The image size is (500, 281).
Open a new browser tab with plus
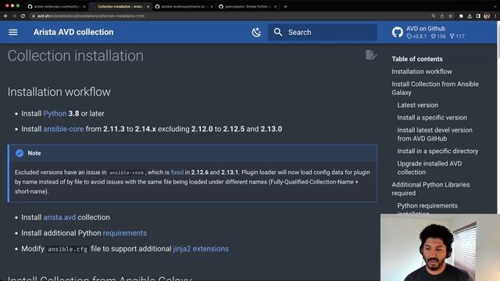point(285,6)
